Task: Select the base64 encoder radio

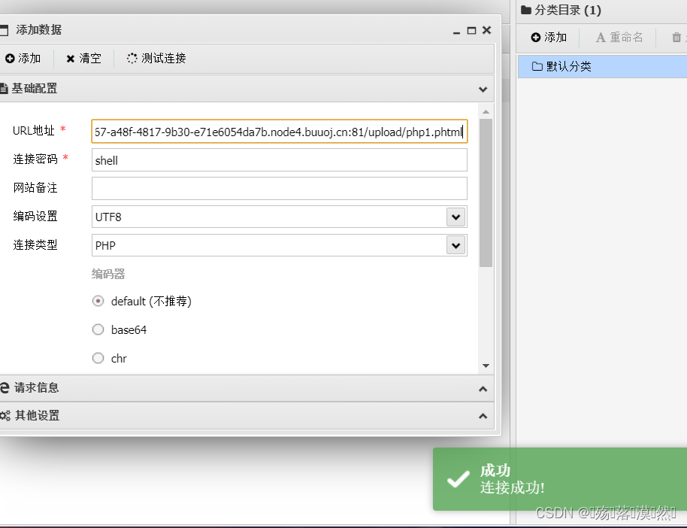Action: pyautogui.click(x=98, y=329)
